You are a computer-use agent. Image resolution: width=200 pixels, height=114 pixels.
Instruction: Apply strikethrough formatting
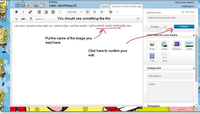(x=23, y=19)
